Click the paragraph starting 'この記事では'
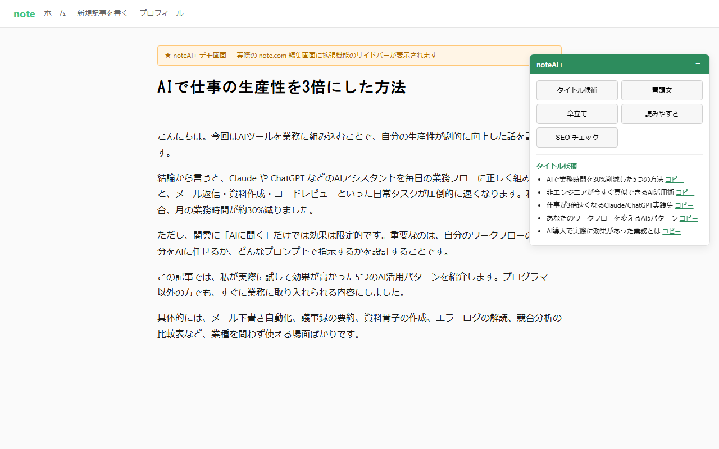The height and width of the screenshot is (449, 719). (x=359, y=285)
